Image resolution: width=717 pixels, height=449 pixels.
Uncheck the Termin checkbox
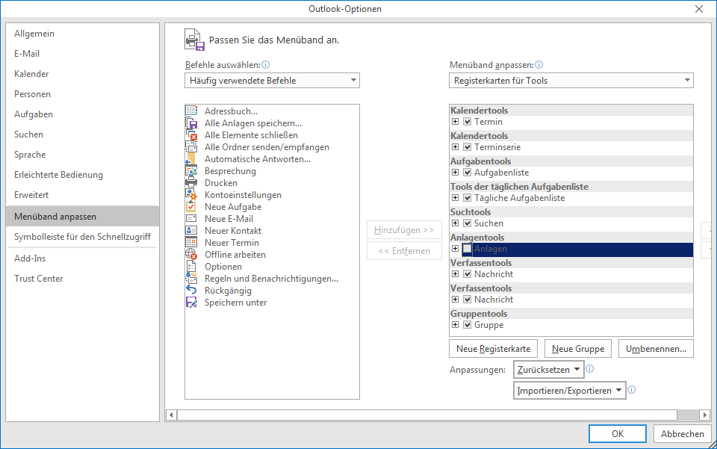click(468, 122)
